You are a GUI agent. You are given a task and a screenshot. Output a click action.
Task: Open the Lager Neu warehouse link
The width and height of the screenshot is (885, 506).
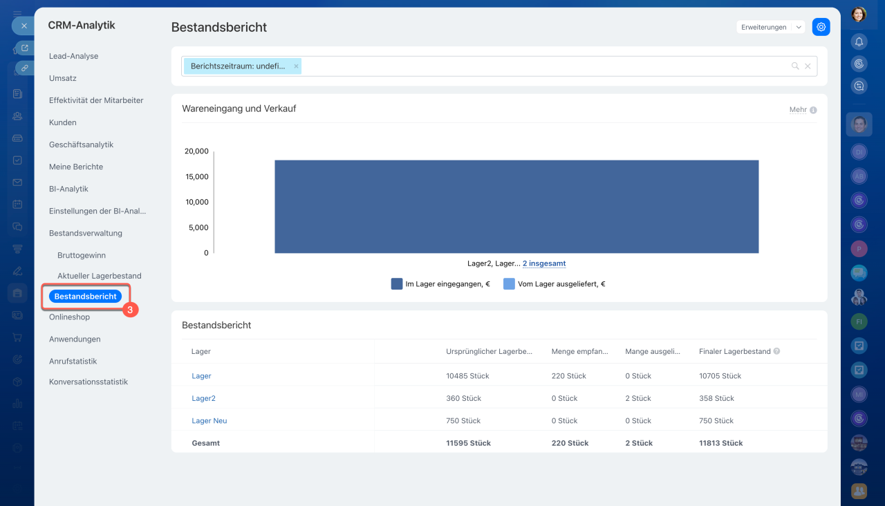pos(209,420)
